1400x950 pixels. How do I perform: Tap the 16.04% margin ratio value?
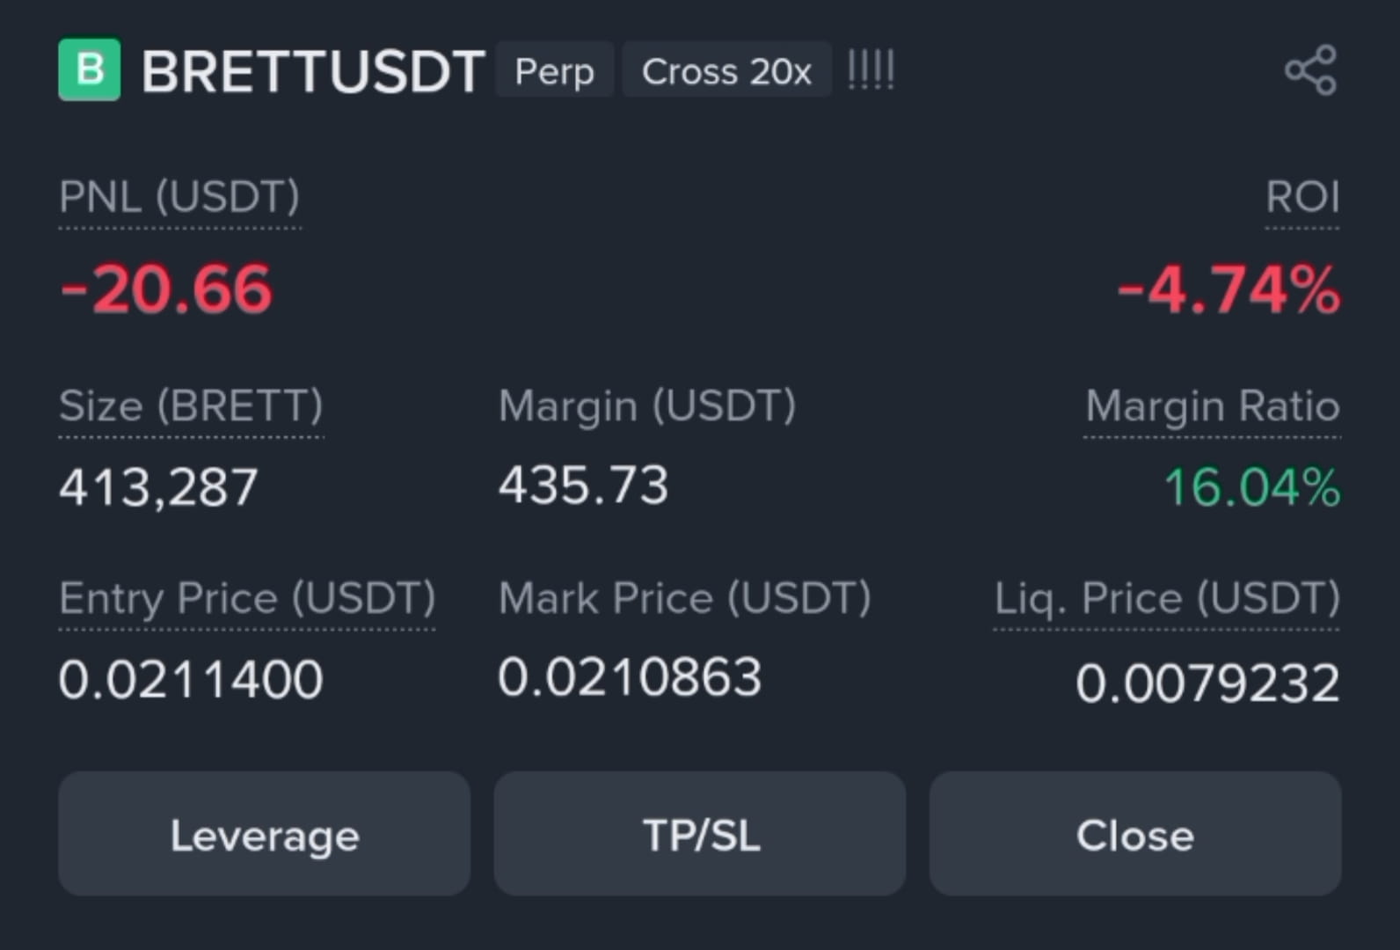tap(1252, 486)
